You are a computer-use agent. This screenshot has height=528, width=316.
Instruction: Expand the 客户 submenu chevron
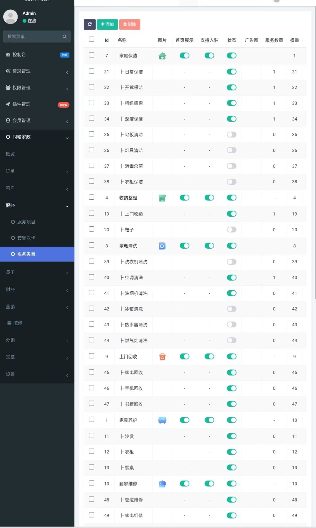point(67,189)
